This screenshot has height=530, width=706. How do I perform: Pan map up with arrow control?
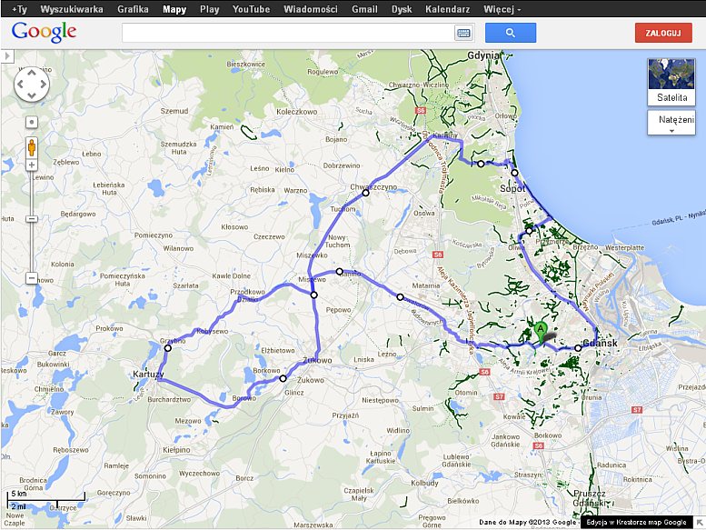(x=32, y=73)
